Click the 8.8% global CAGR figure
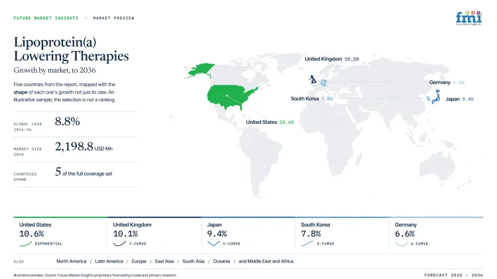 click(x=67, y=121)
